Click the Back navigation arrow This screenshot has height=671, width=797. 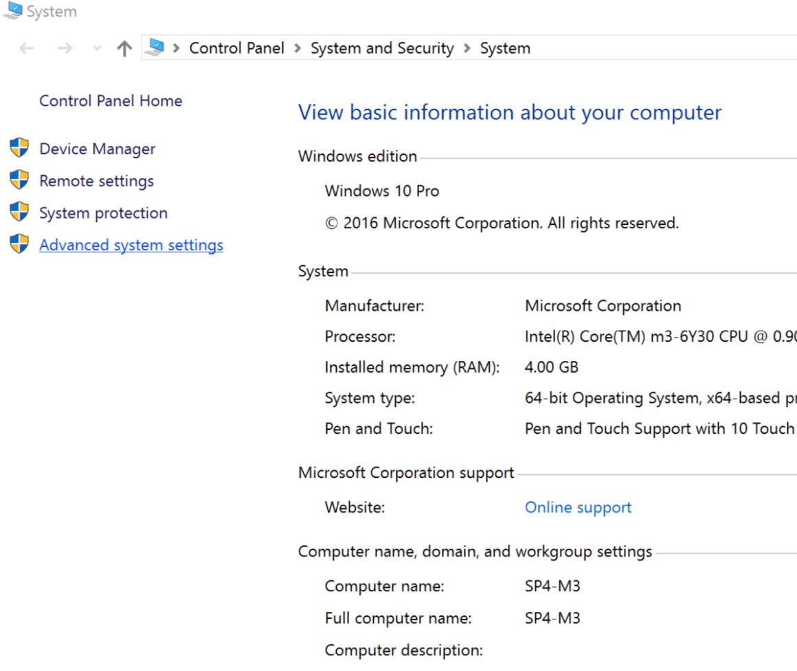point(26,48)
